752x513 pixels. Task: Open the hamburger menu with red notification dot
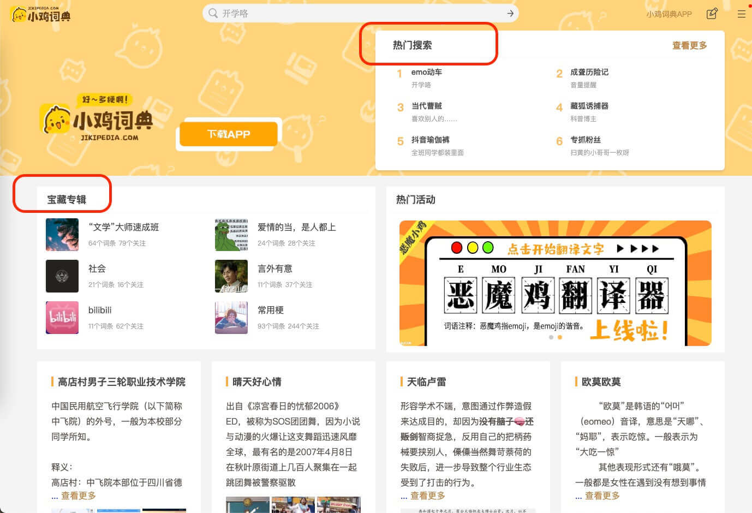tap(741, 15)
